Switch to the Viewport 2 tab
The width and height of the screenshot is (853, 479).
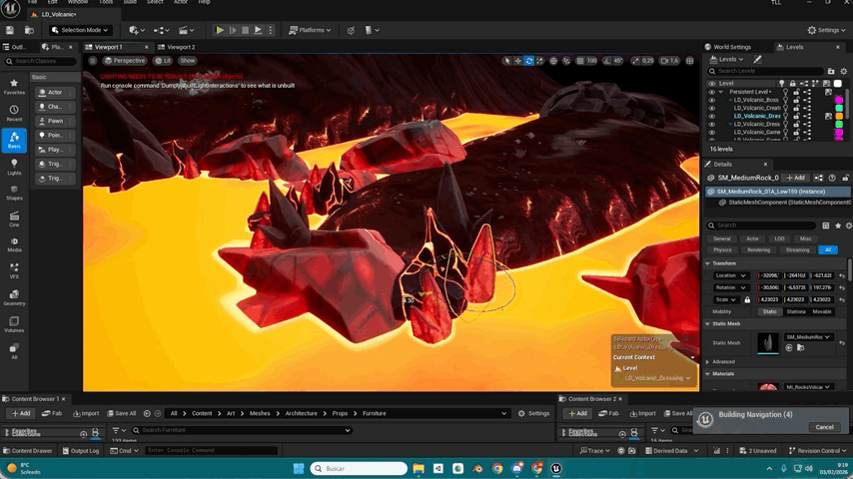click(x=180, y=47)
